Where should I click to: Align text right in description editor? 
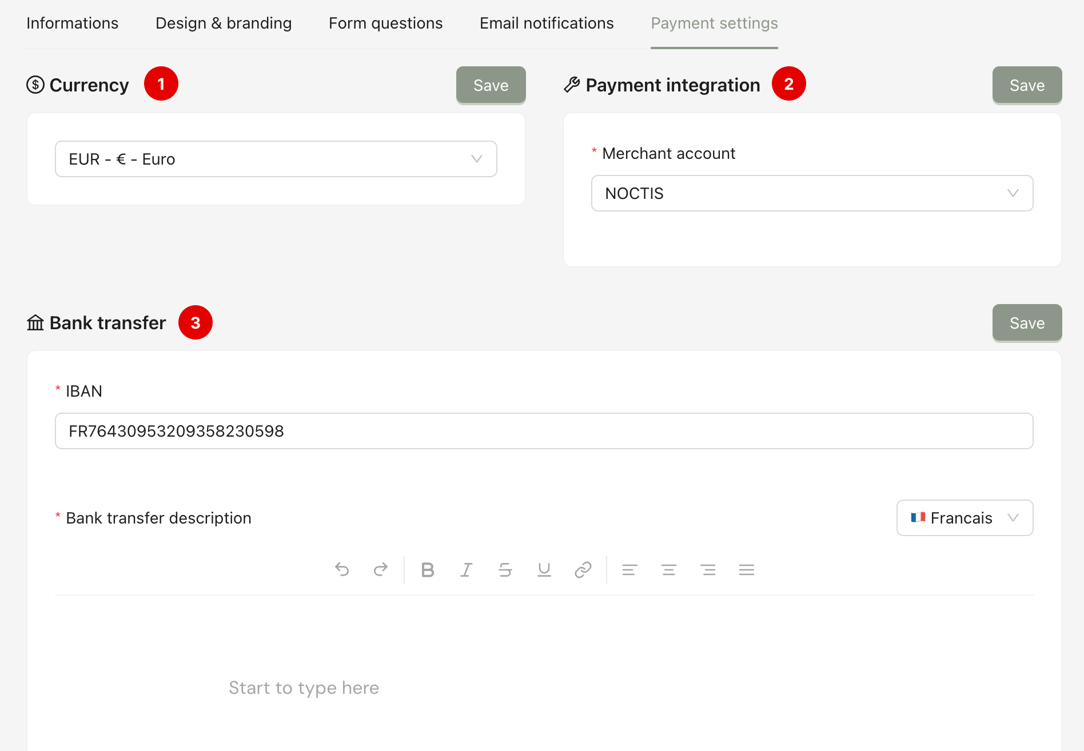point(708,570)
